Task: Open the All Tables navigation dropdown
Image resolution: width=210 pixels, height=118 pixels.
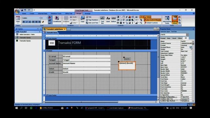Action: (38, 29)
